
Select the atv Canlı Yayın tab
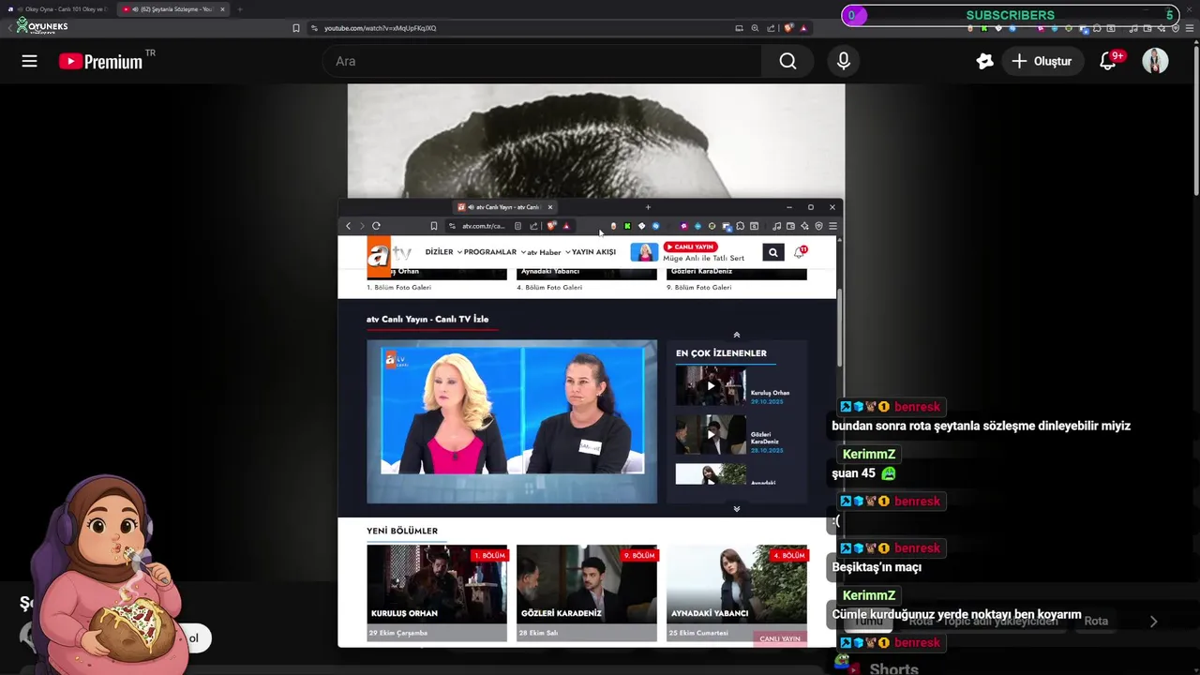pyautogui.click(x=506, y=207)
